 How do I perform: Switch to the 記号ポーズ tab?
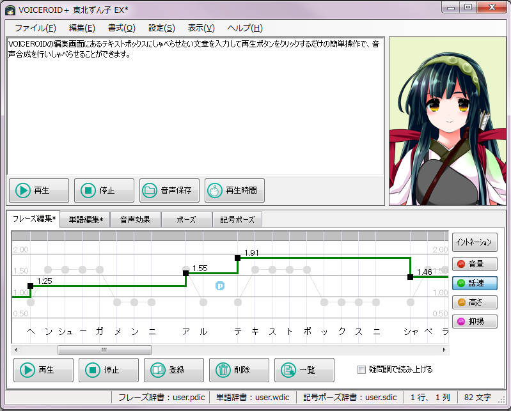pos(237,220)
